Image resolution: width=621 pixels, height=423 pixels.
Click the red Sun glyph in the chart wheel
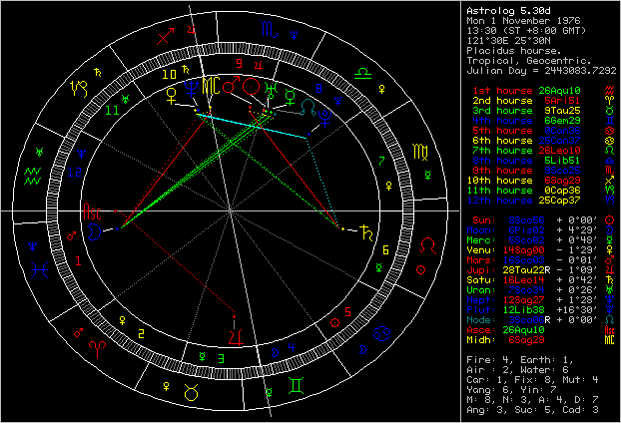coord(251,86)
